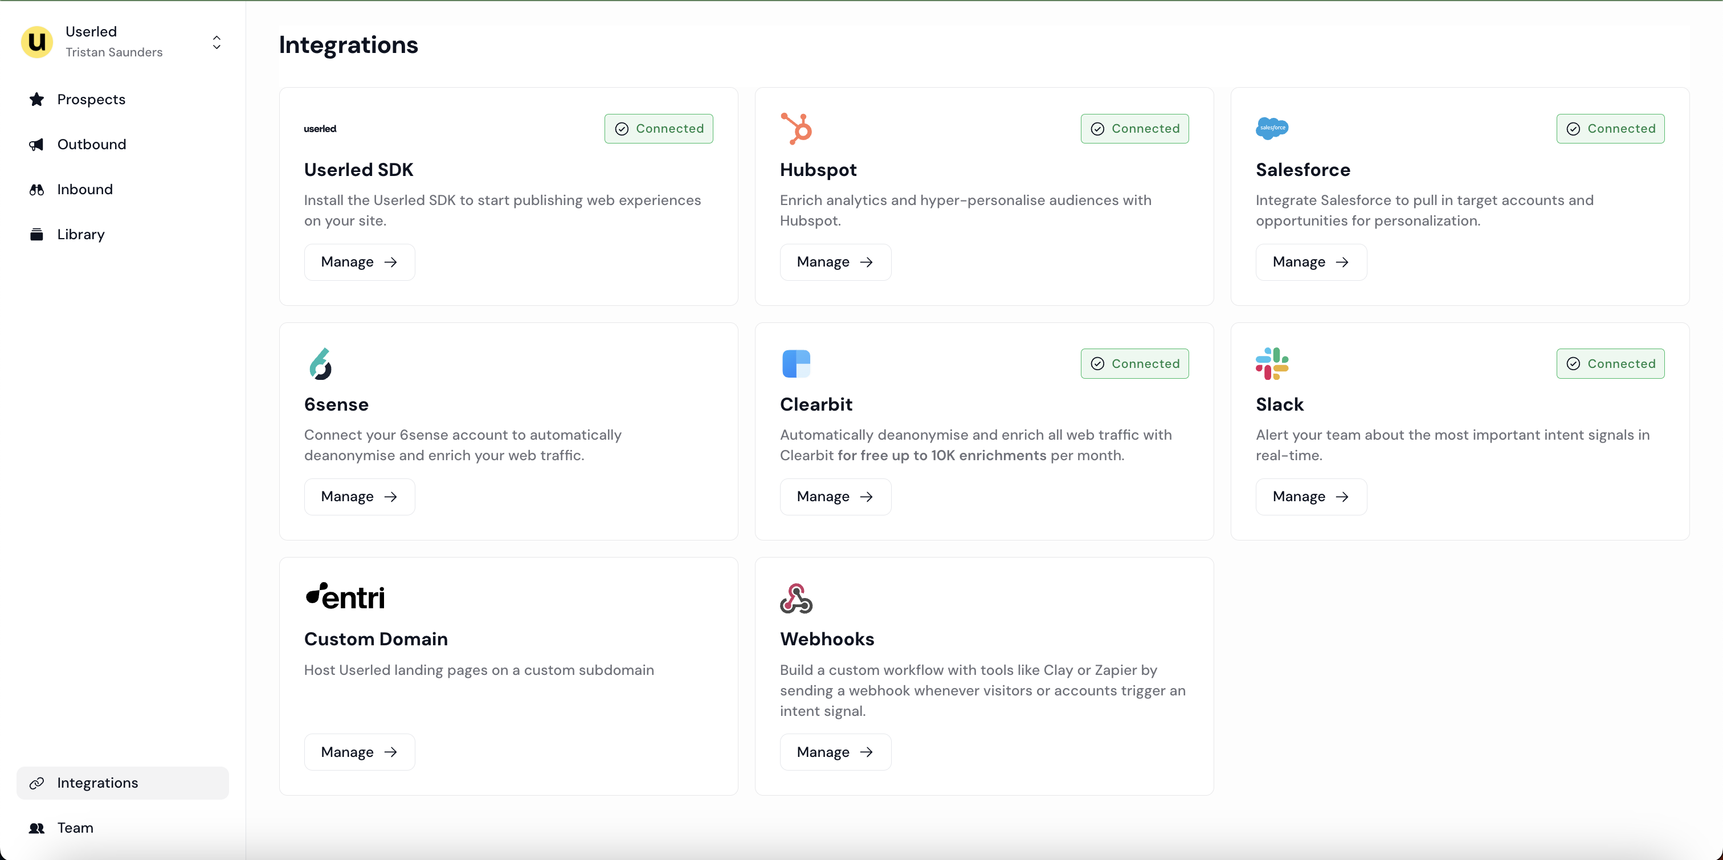Viewport: 1723px width, 860px height.
Task: Click the Slack logo icon
Action: [1272, 364]
